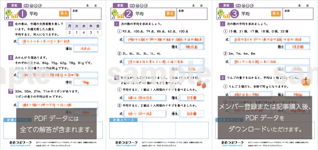Click overlay text 'ダウンロードいただけます。'
This screenshot has width=318, height=150.
tap(265, 129)
